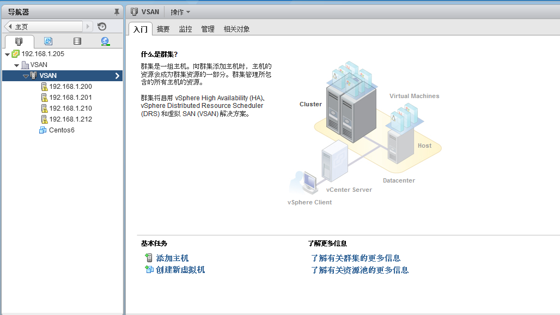Select the Centos6 virtual machine
Image resolution: width=560 pixels, height=315 pixels.
pyautogui.click(x=62, y=130)
